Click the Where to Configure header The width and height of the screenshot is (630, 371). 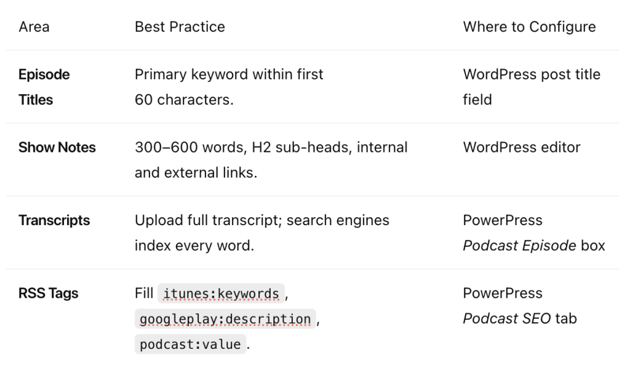529,27
